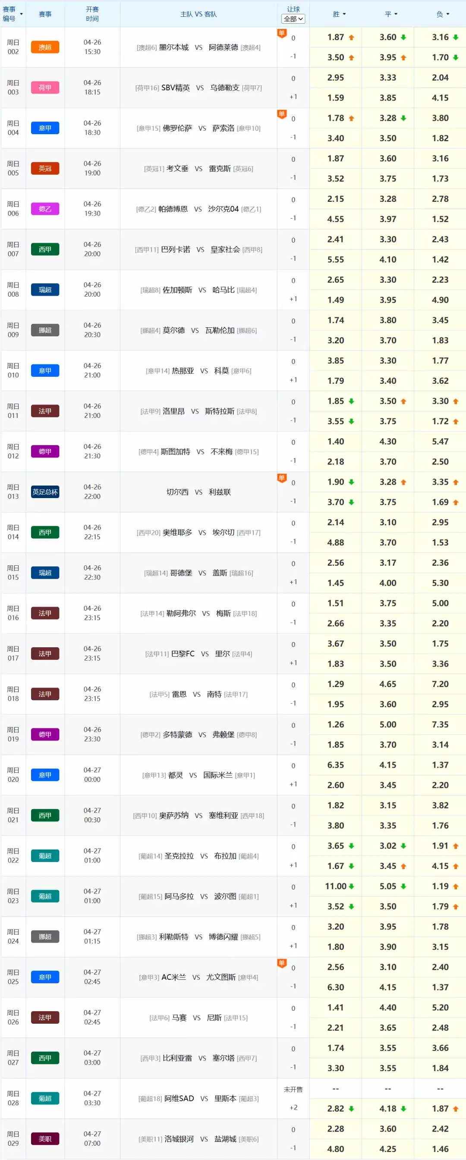The height and width of the screenshot is (1160, 466).
Task: Open the 全部 handicap filter dropdown
Action: tap(293, 19)
